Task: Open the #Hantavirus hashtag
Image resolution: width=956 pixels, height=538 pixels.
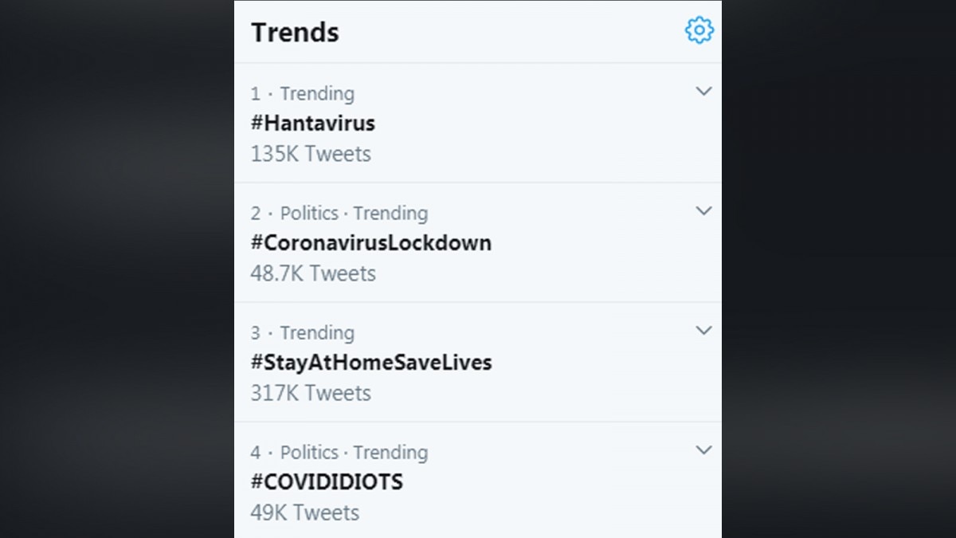Action: click(x=312, y=124)
